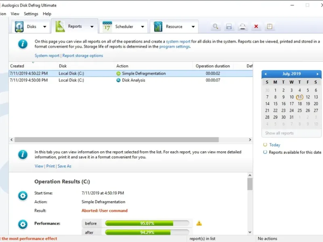Image resolution: width=323 pixels, height=242 pixels.
Task: Switch to the Resource tab
Action: 174,27
